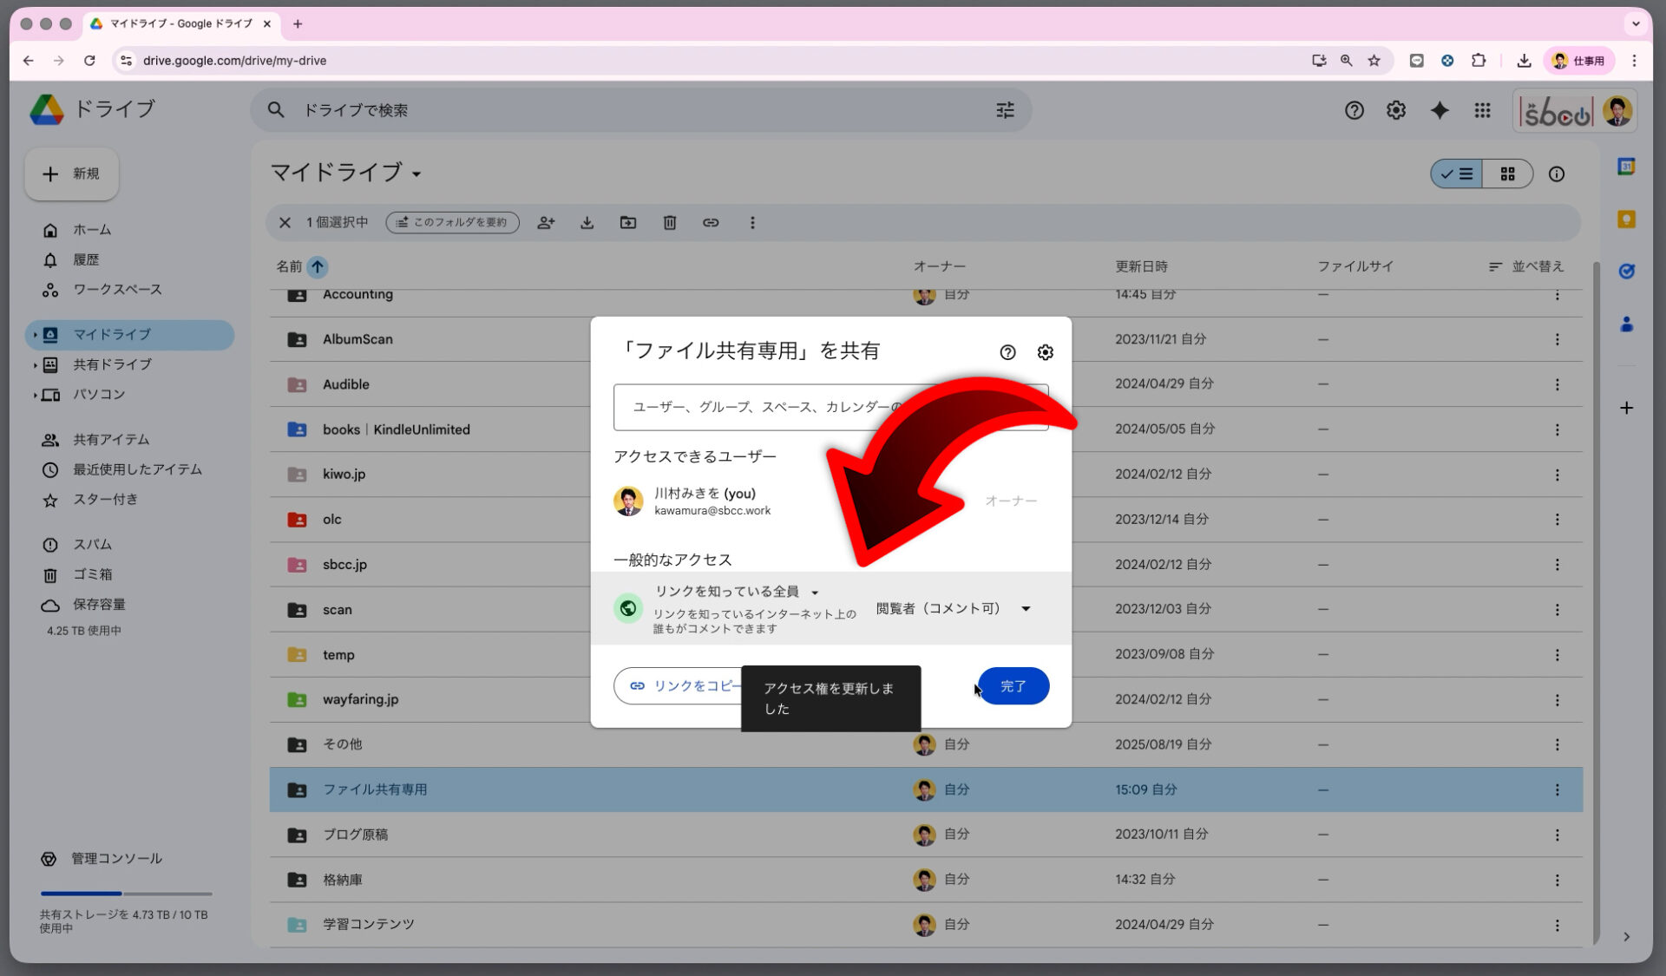The width and height of the screenshot is (1666, 976).
Task: Click the 新規 button to create new
Action: pos(71,174)
